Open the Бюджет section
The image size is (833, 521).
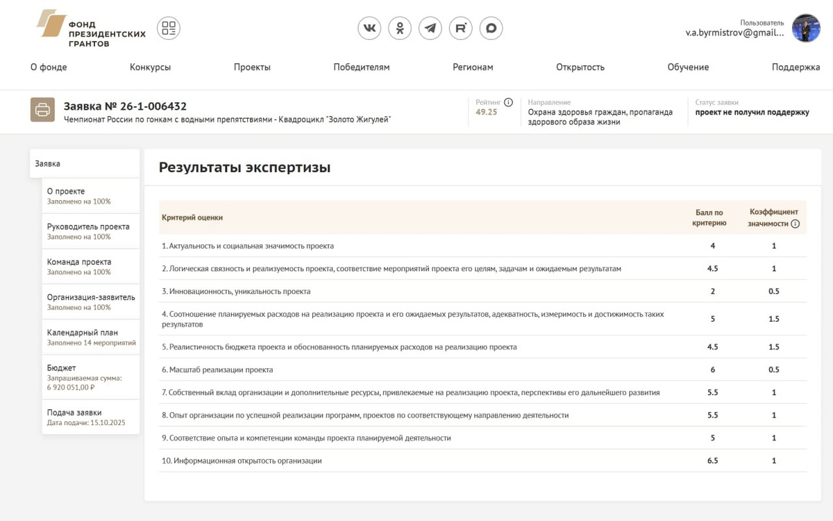90,377
